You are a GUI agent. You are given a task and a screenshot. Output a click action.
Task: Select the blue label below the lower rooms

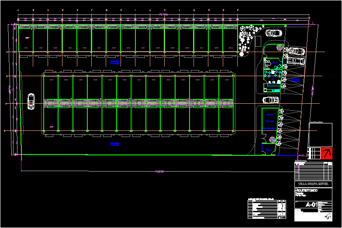(x=115, y=144)
